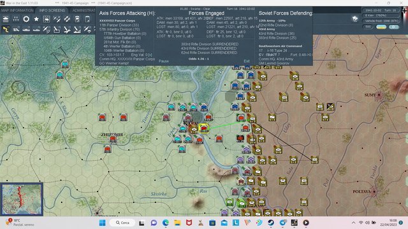Click the Cerca taskbar search box
This screenshot has width=408, height=229.
pos(122,223)
